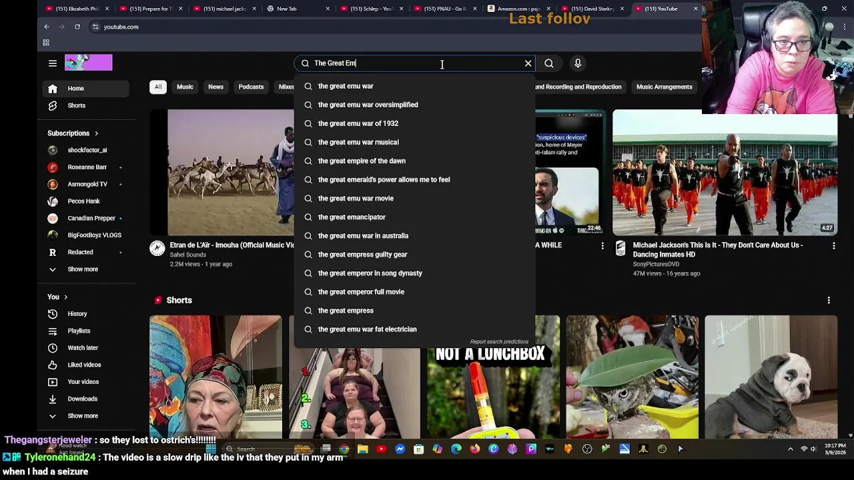Open Downloads in the sidebar
This screenshot has width=854, height=480.
[87, 399]
